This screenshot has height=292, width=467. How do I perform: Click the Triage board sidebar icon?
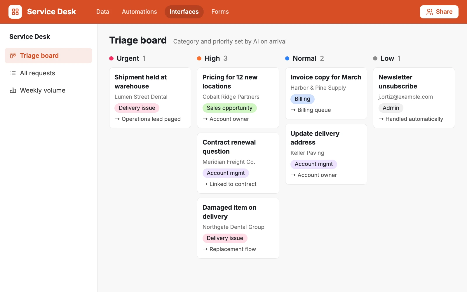click(13, 55)
